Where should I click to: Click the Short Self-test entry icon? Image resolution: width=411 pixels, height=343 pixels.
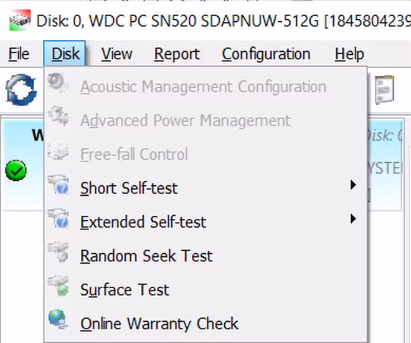point(59,186)
